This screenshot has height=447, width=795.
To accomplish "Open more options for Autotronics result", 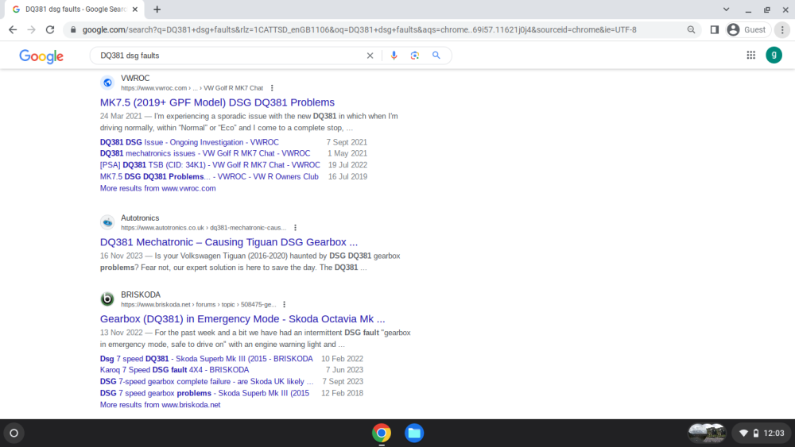I will pyautogui.click(x=295, y=228).
